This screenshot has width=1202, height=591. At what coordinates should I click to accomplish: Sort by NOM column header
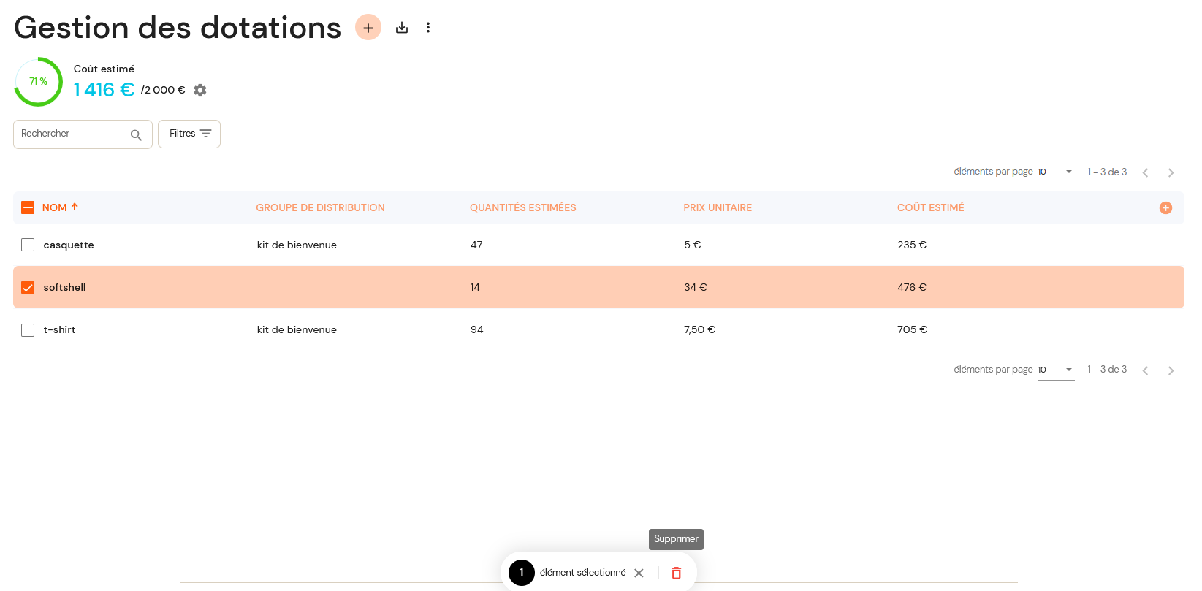pos(55,207)
